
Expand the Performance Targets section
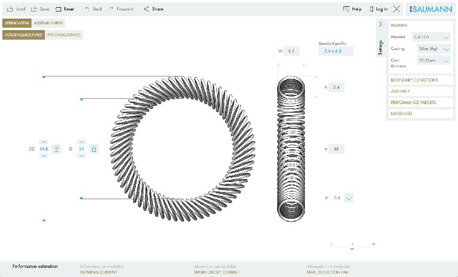coord(421,102)
